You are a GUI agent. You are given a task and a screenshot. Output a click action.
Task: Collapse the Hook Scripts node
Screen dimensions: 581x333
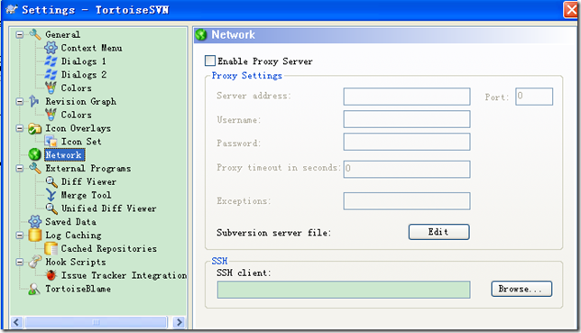20,262
